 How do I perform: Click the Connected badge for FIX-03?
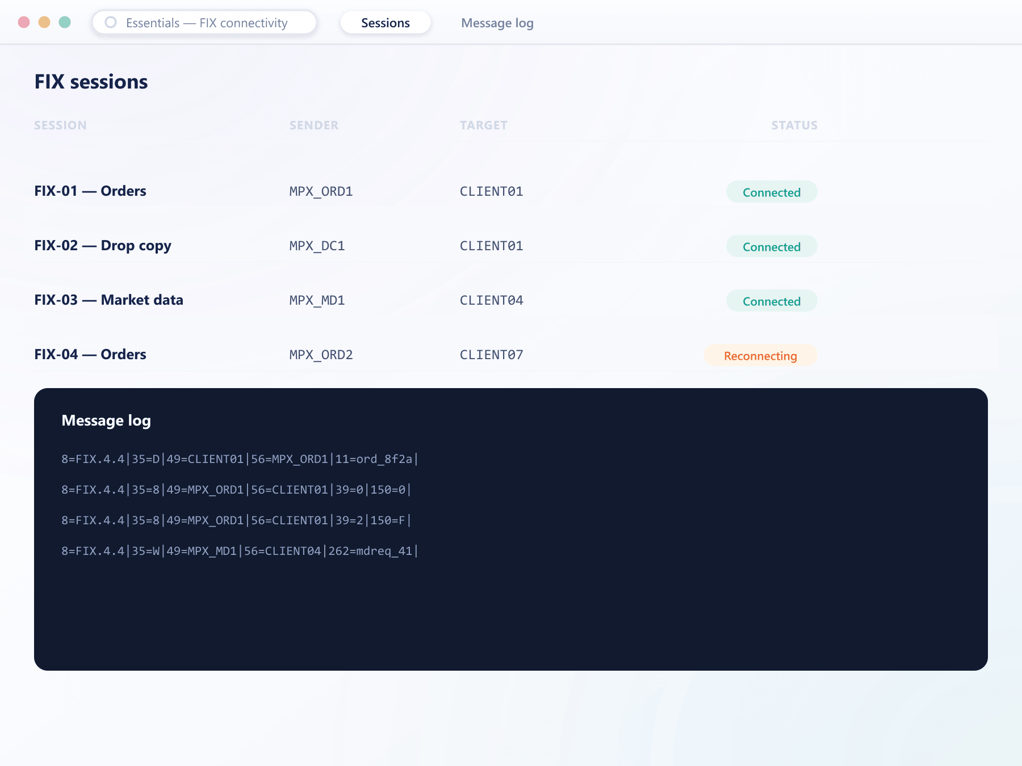tap(772, 301)
